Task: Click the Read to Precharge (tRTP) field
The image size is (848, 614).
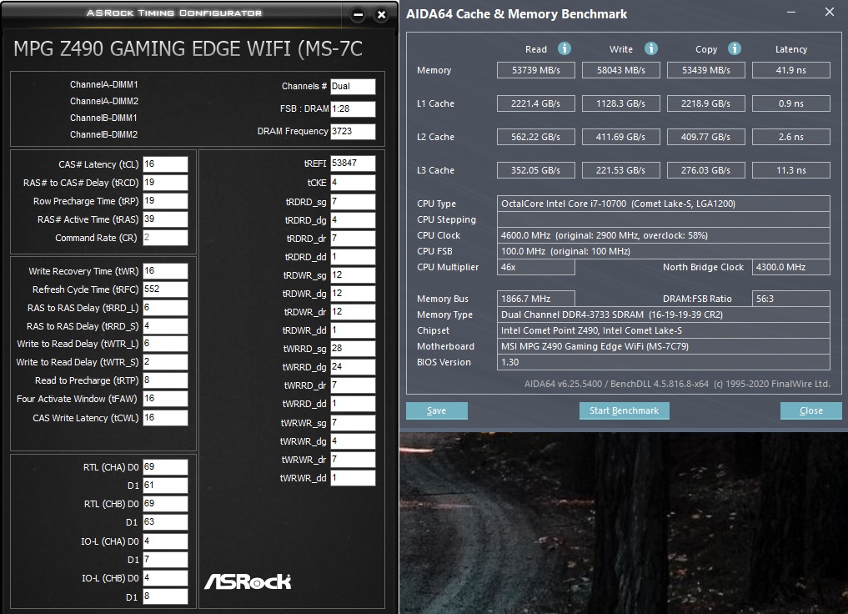Action: pyautogui.click(x=165, y=380)
